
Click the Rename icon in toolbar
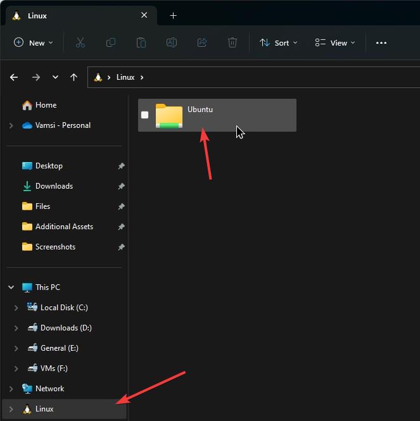[172, 42]
